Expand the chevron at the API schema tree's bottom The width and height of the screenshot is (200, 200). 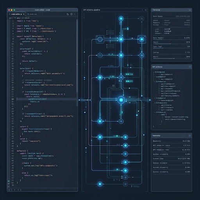tap(154, 126)
